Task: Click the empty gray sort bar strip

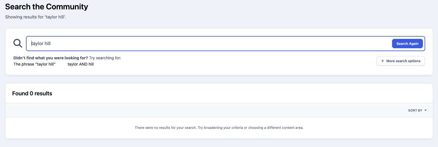Action: pos(200,110)
